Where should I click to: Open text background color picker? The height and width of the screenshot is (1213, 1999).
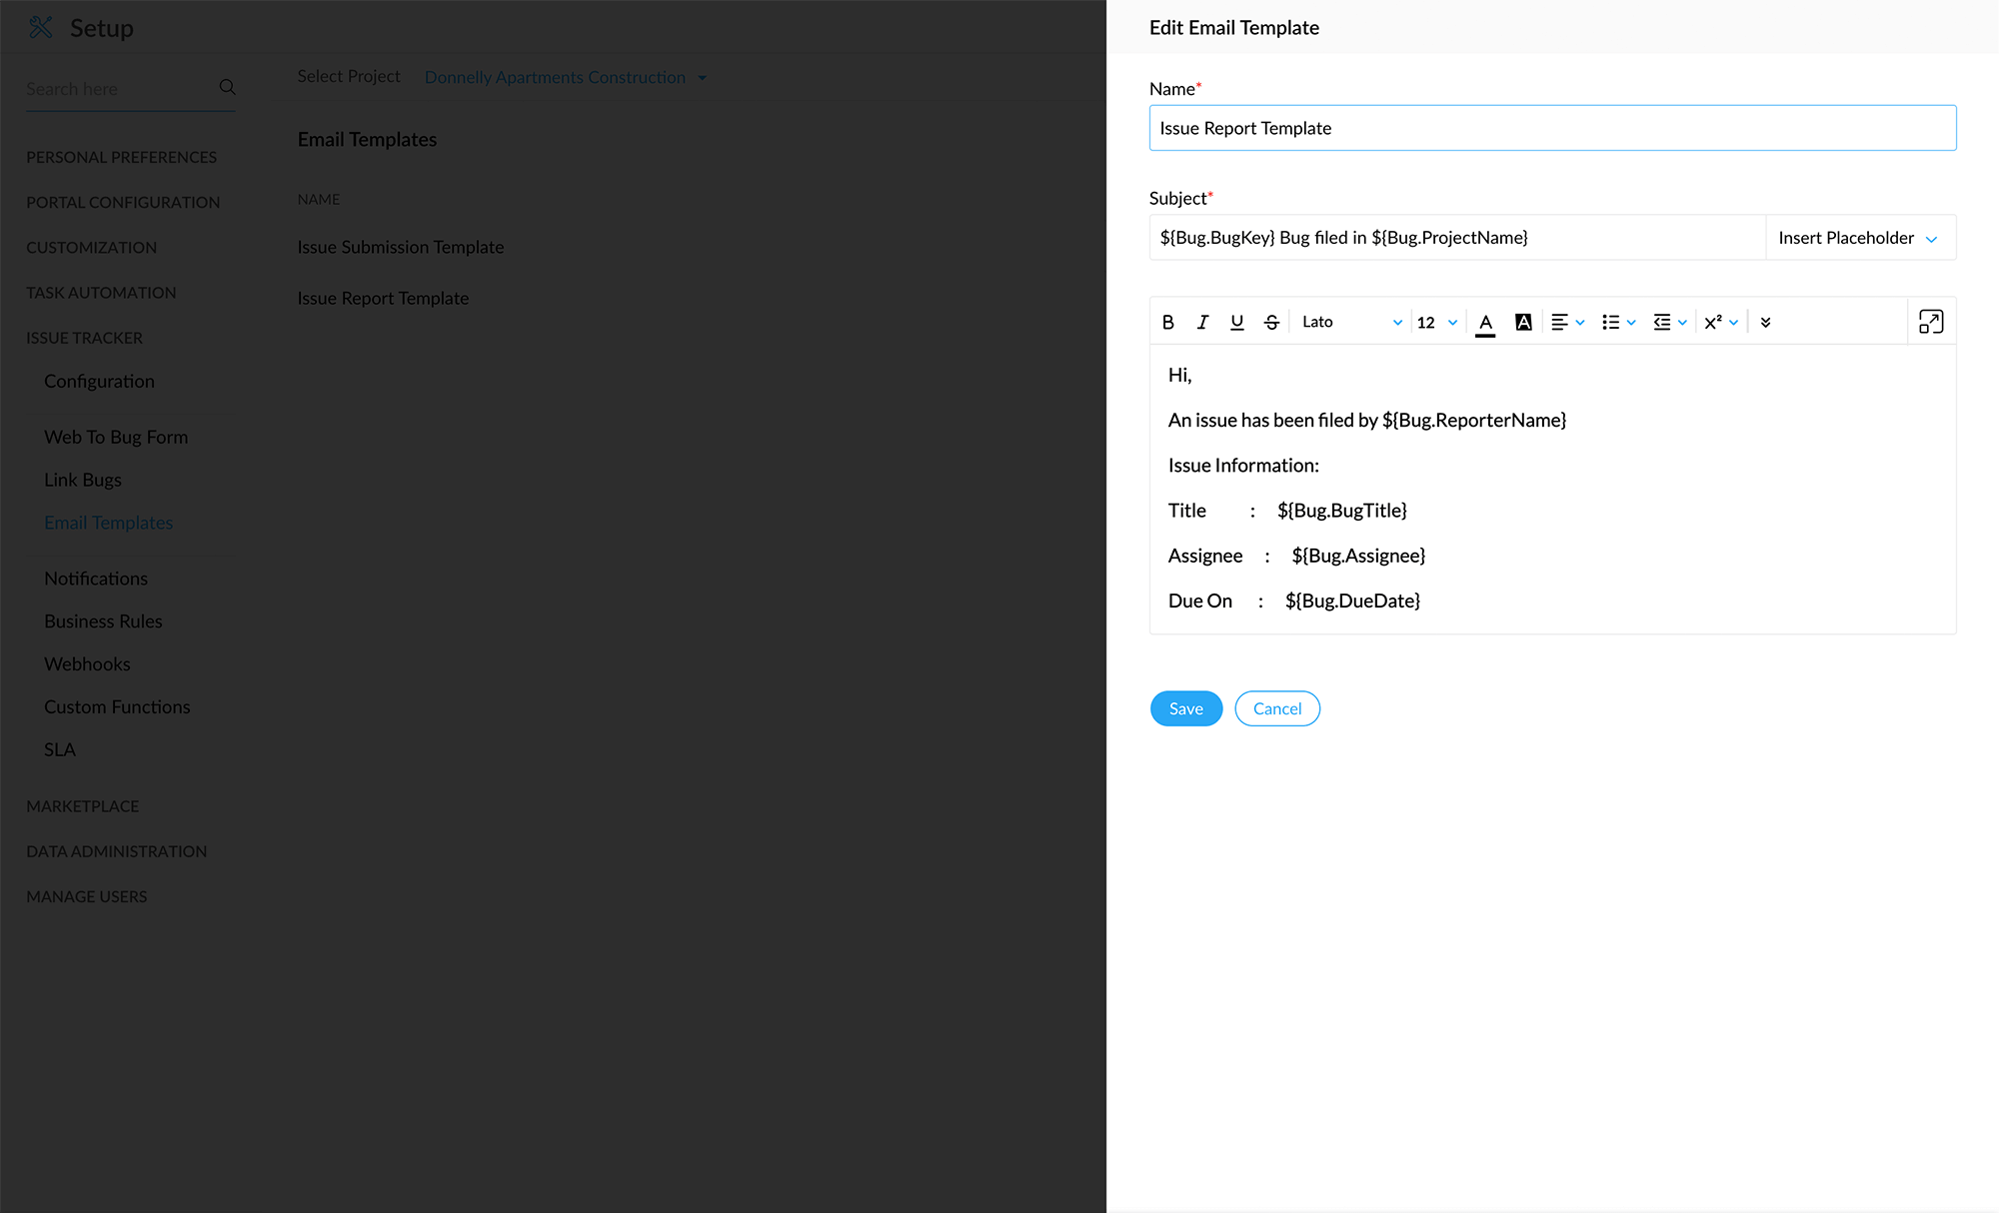[1522, 322]
